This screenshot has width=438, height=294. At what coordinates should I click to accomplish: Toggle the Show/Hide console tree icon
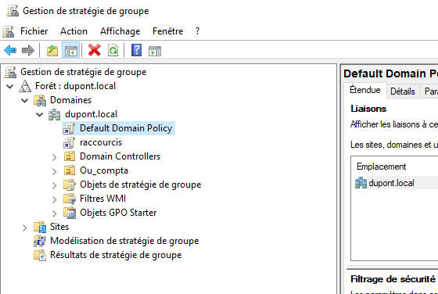tap(71, 51)
